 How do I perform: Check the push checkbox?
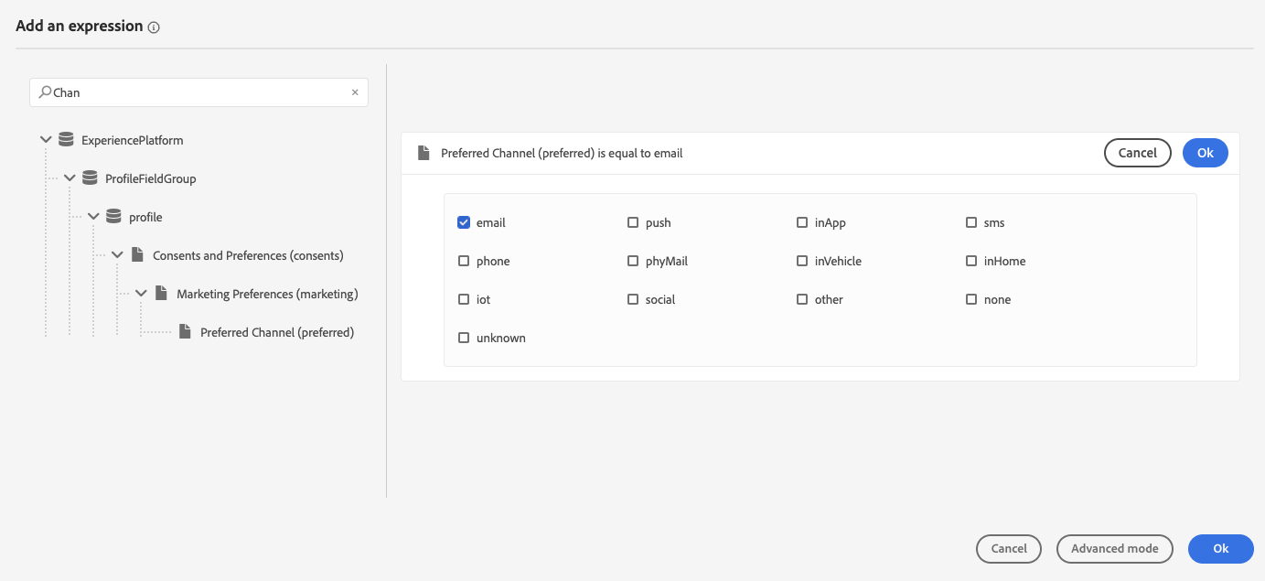point(633,222)
